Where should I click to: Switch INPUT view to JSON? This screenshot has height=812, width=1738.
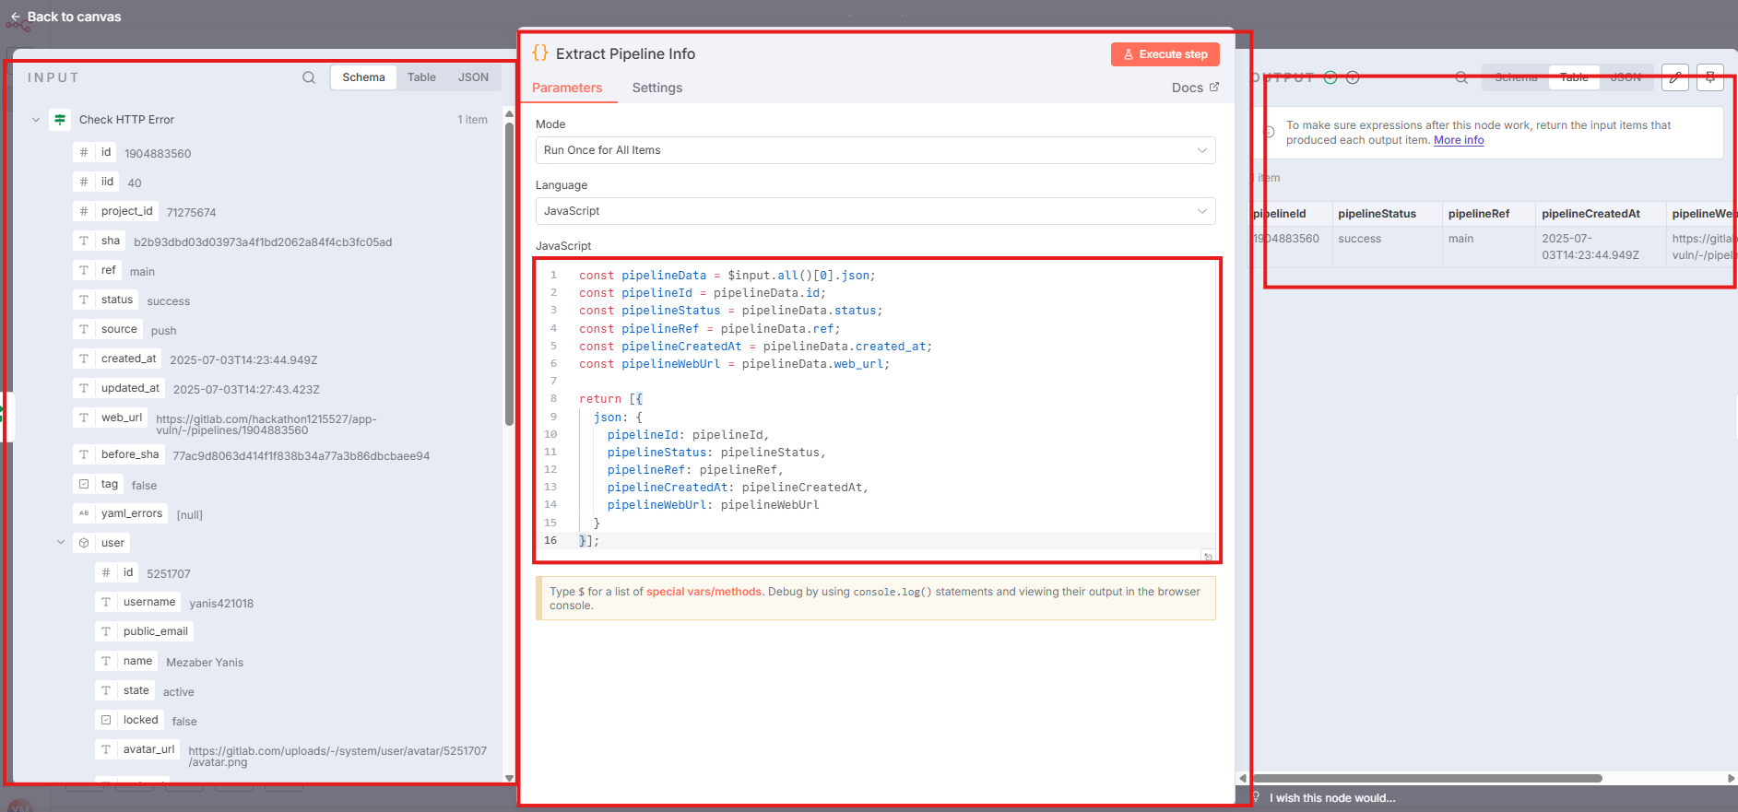pyautogui.click(x=473, y=77)
